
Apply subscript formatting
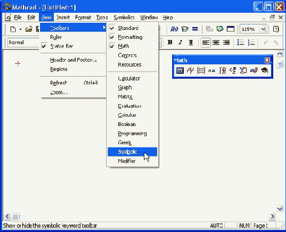pos(276,43)
